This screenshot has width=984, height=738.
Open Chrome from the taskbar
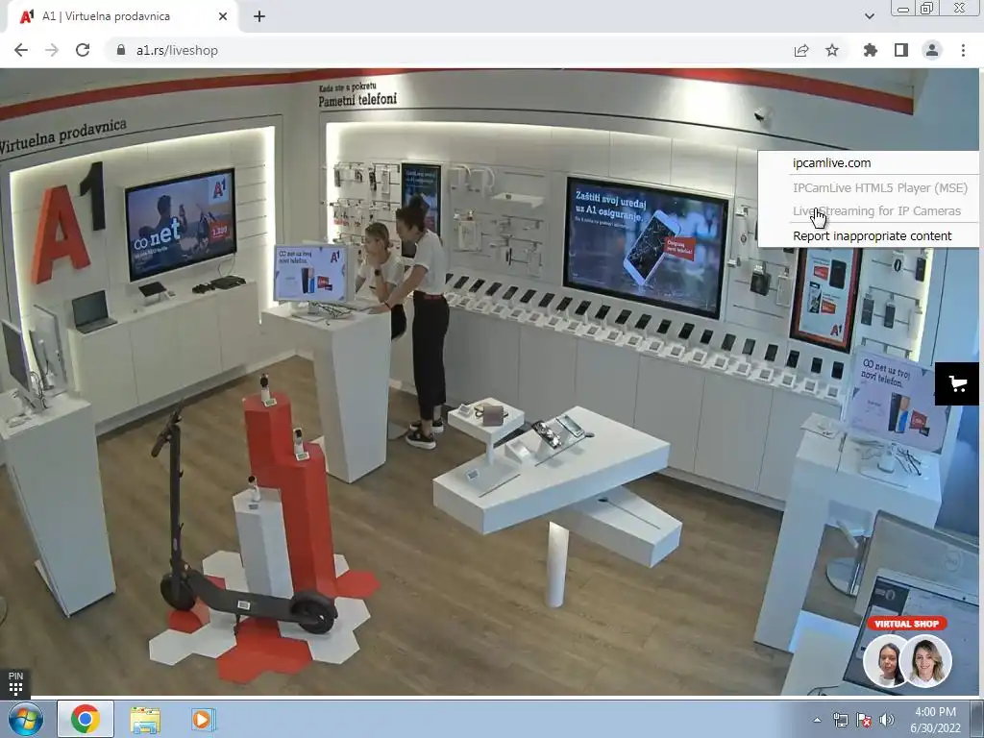(x=86, y=719)
